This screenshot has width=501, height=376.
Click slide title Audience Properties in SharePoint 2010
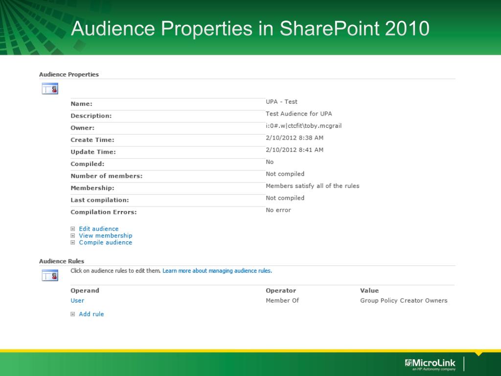[250, 28]
